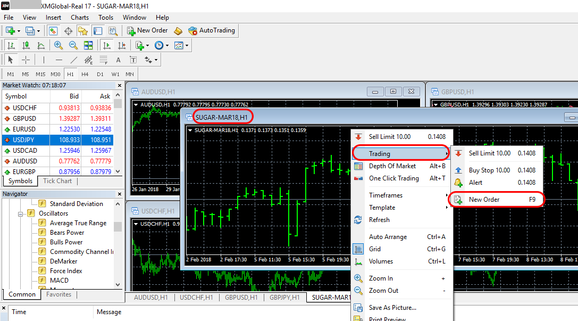
Task: Toggle the Data Window crosshair-target icon
Action: [x=68, y=31]
